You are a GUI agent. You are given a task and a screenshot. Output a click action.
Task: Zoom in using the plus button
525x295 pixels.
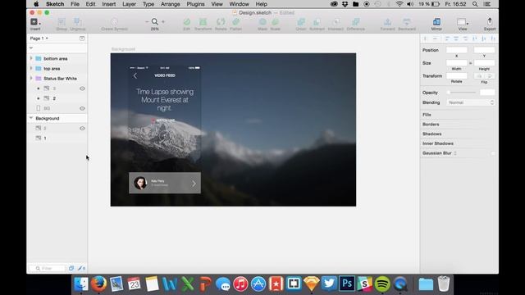tap(163, 22)
